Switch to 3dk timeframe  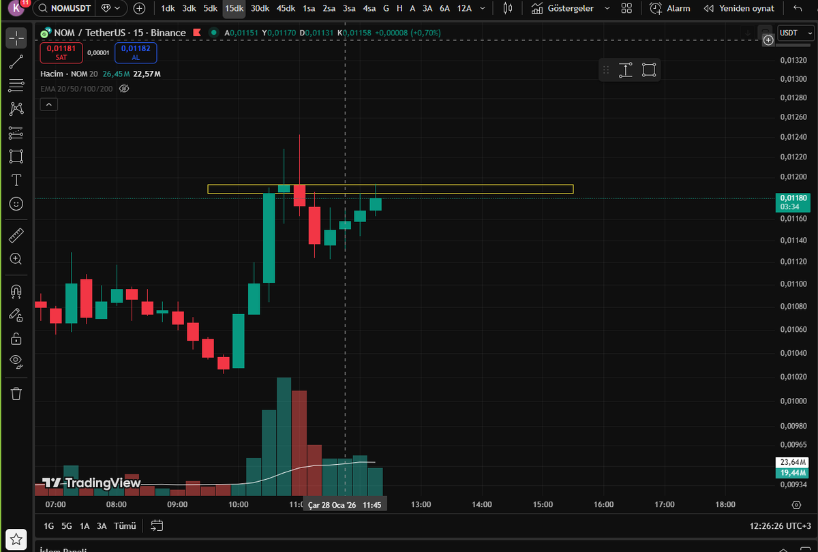point(190,8)
